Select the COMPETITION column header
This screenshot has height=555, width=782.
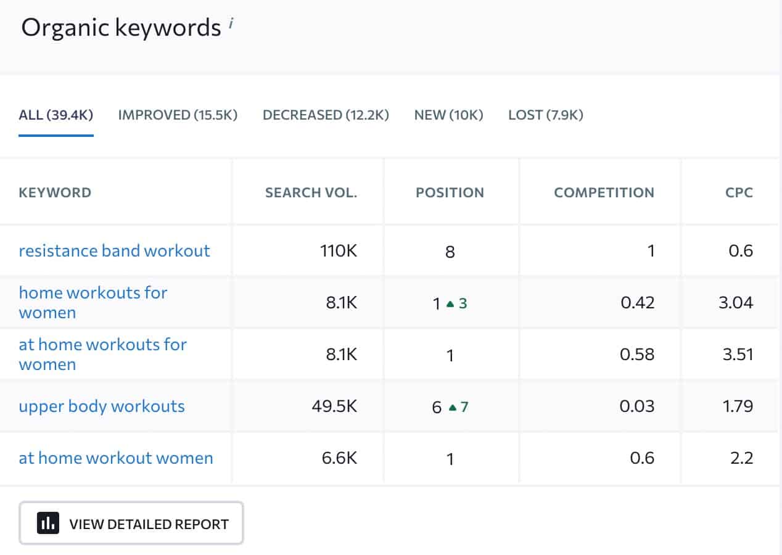603,192
